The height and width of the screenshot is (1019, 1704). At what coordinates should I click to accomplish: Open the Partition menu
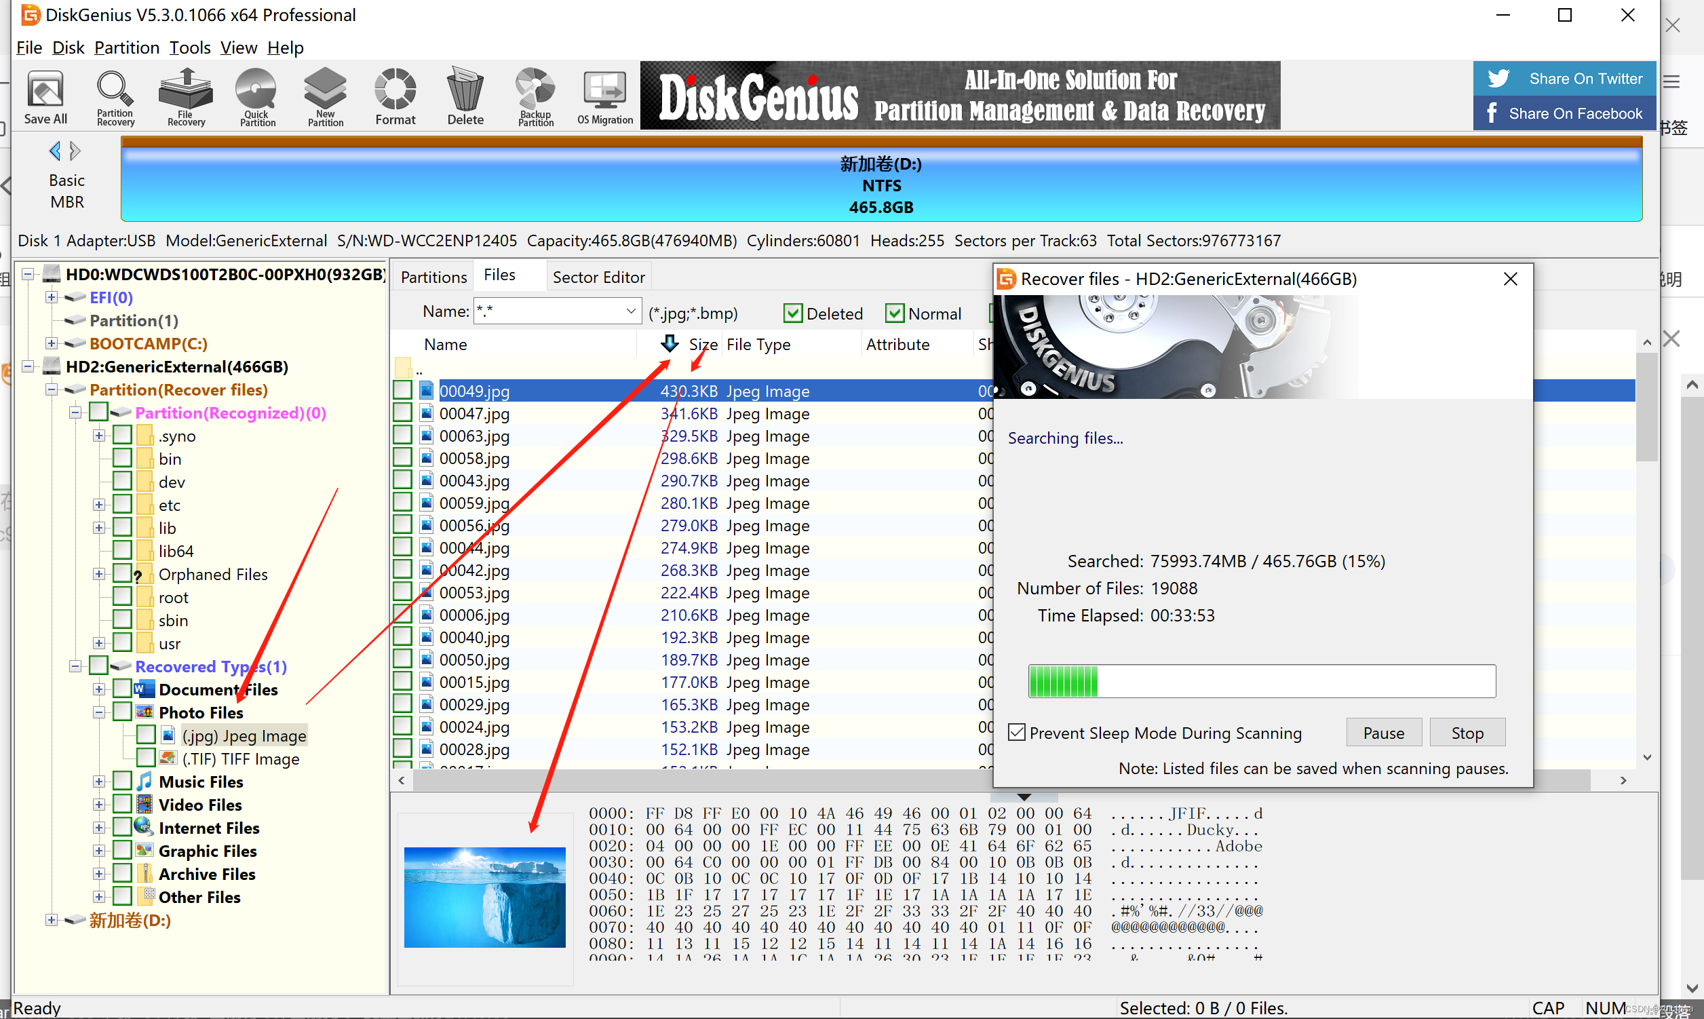point(127,47)
